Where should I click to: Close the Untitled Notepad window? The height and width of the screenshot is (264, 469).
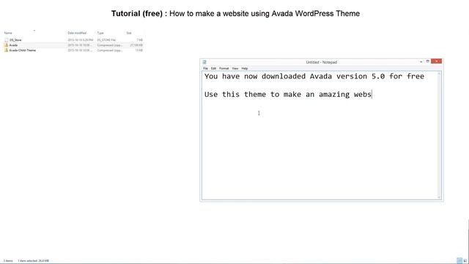[437, 62]
